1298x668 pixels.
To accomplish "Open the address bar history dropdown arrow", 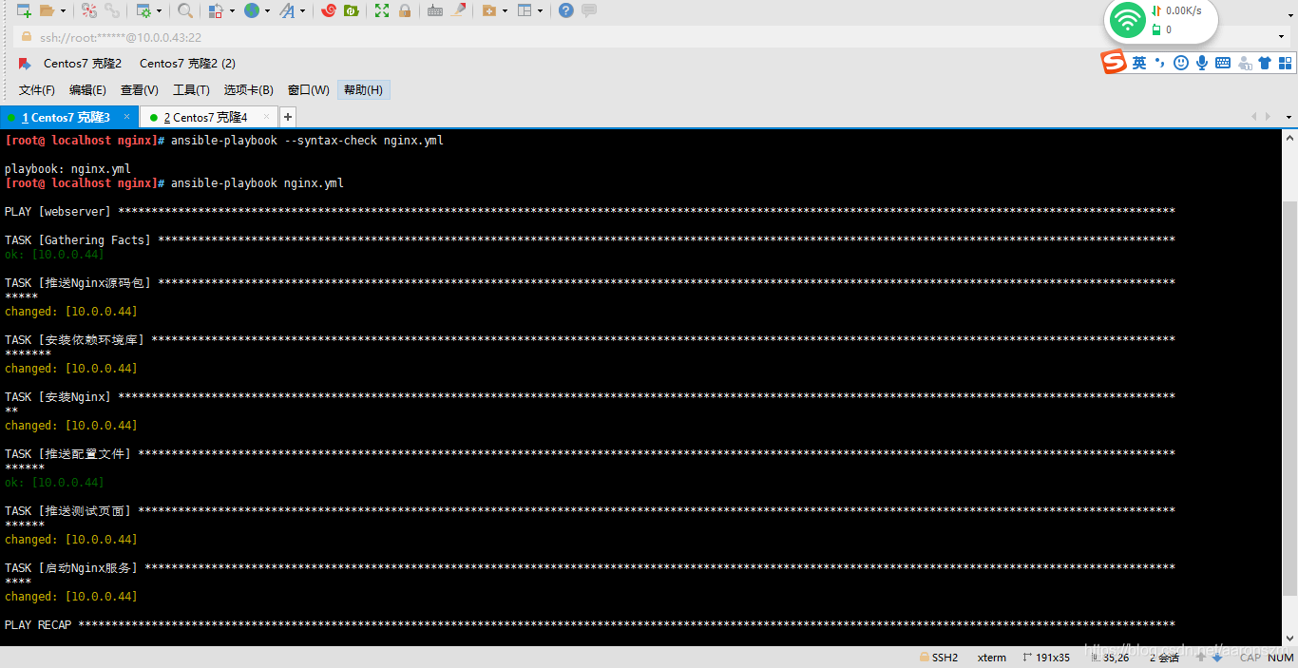I will coord(1282,37).
